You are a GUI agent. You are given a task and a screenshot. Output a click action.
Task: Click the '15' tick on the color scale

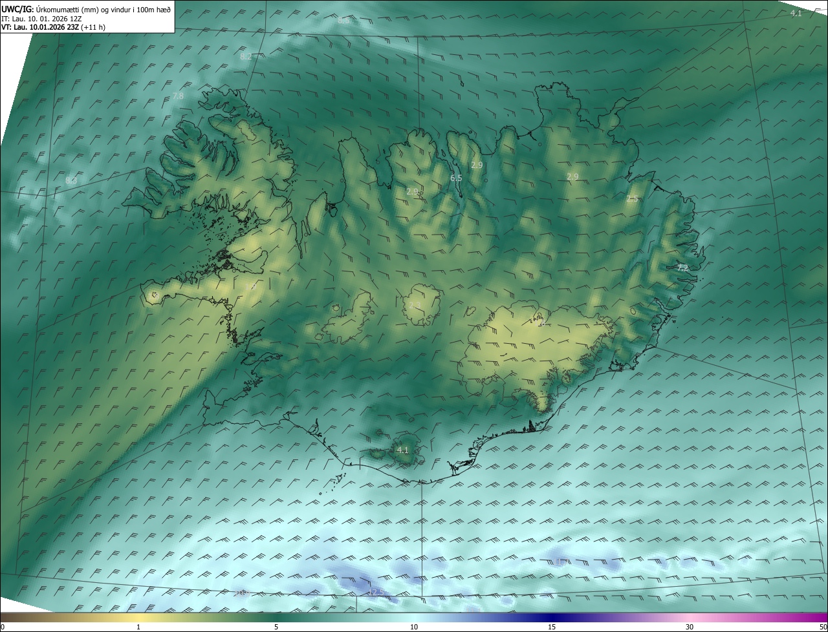coord(552,627)
